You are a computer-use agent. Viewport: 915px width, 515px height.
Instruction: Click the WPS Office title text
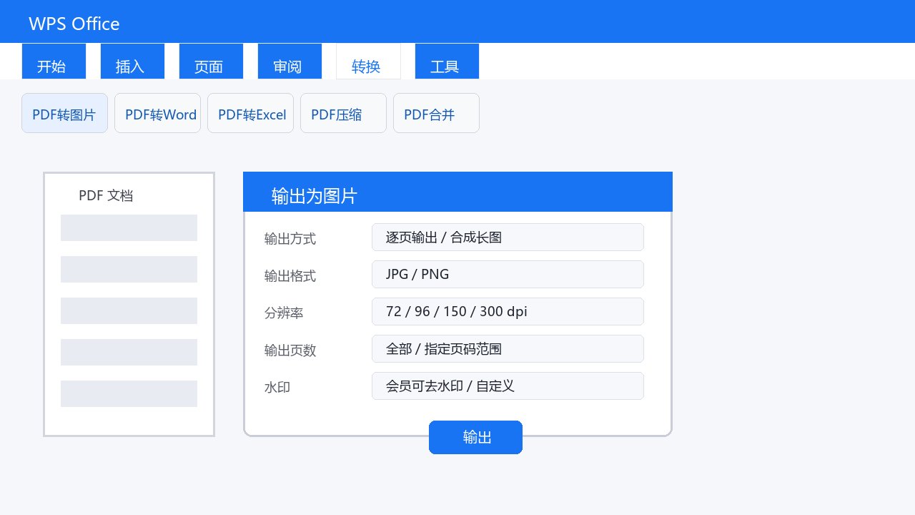74,24
